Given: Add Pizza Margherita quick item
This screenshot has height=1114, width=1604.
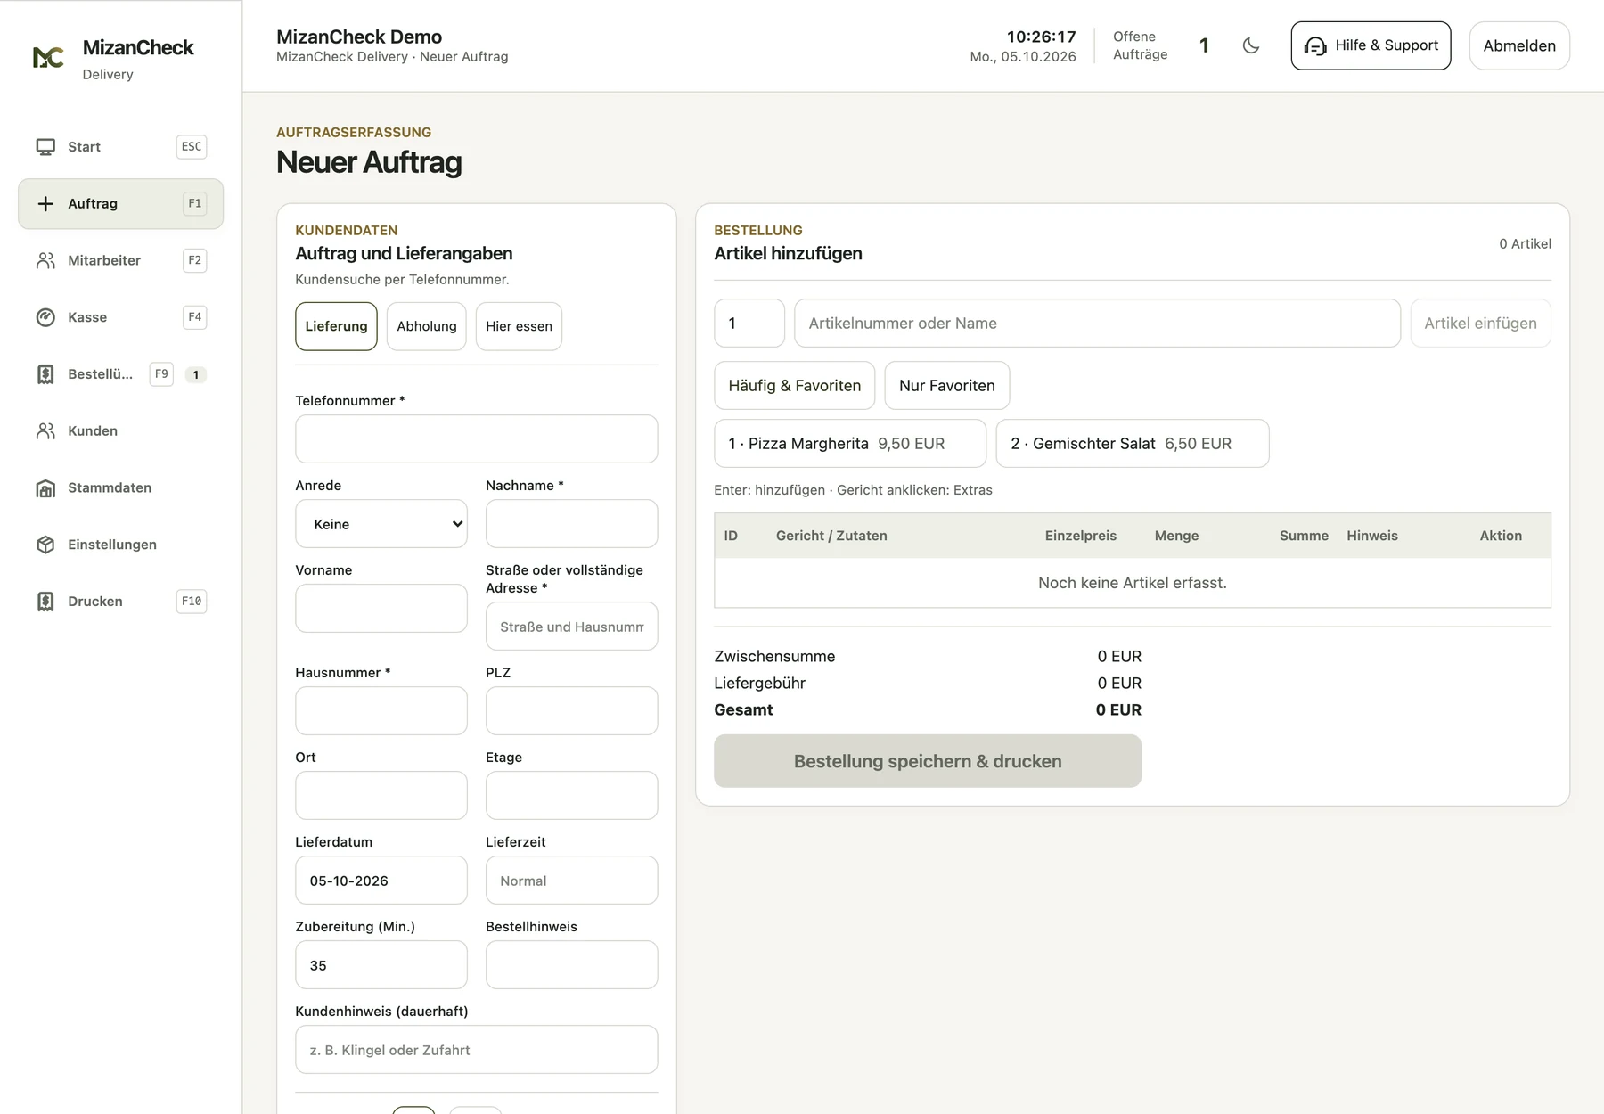Looking at the screenshot, I should pyautogui.click(x=850, y=444).
